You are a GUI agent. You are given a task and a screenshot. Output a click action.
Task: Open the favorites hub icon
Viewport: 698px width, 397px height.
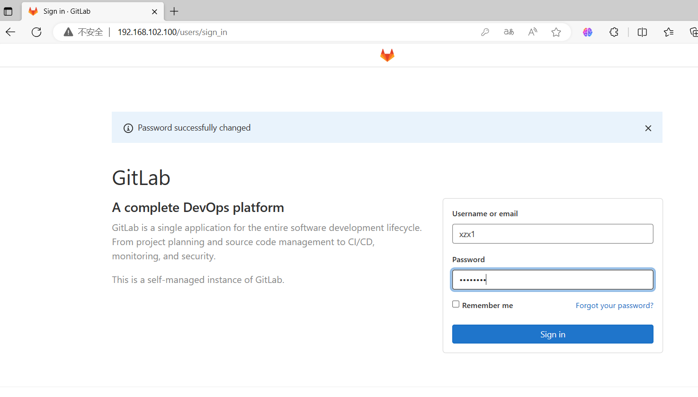coord(669,32)
